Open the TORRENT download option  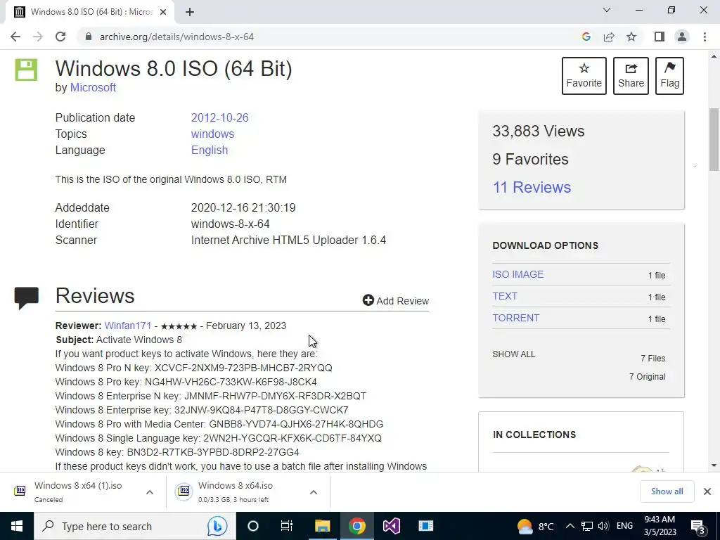pos(515,318)
